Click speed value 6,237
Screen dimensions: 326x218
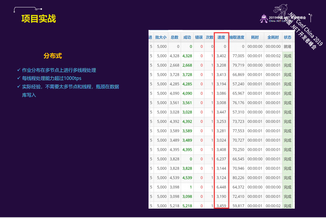coord(221,159)
